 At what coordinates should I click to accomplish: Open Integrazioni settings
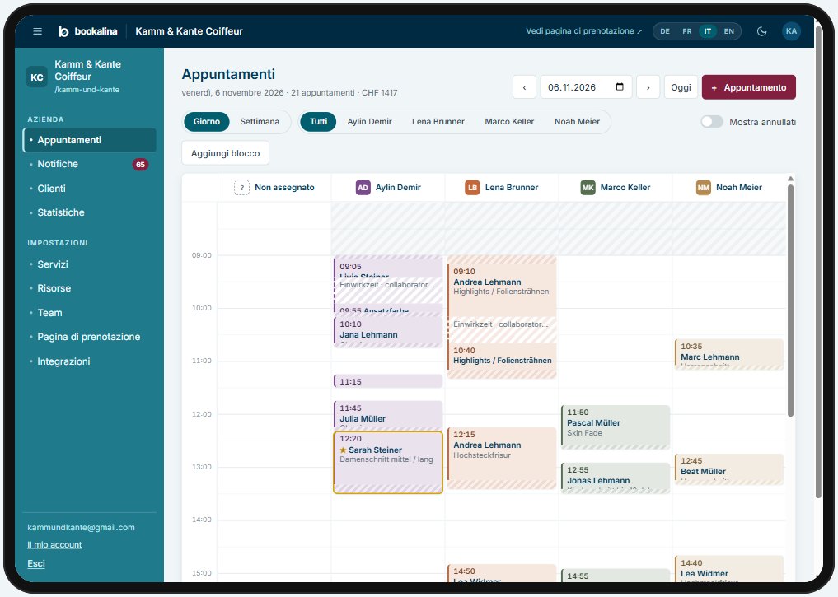click(90, 361)
